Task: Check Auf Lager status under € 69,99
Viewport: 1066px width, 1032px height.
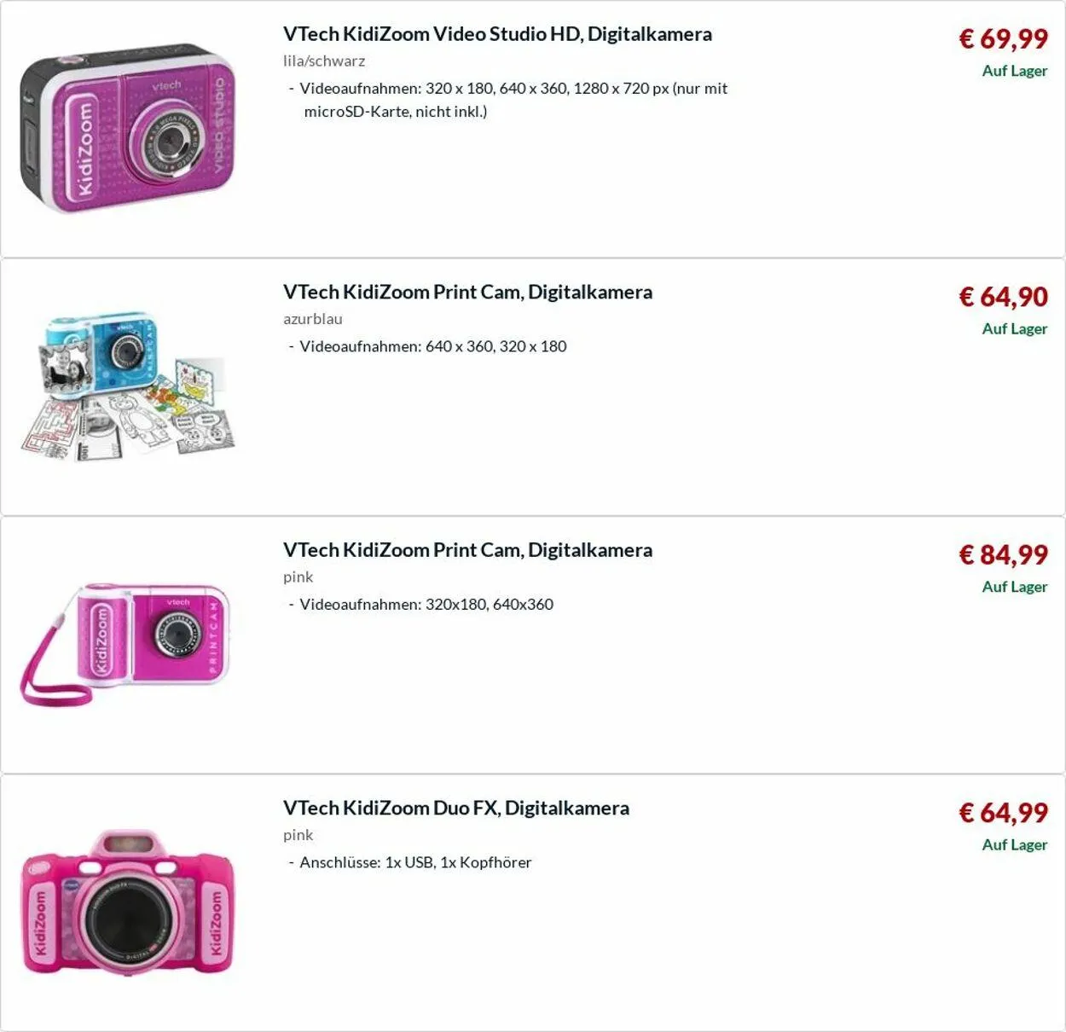Action: click(1014, 71)
